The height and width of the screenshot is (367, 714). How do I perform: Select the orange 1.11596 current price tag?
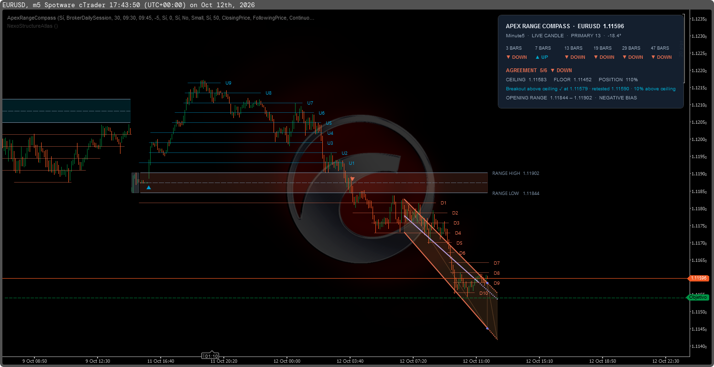tap(699, 278)
